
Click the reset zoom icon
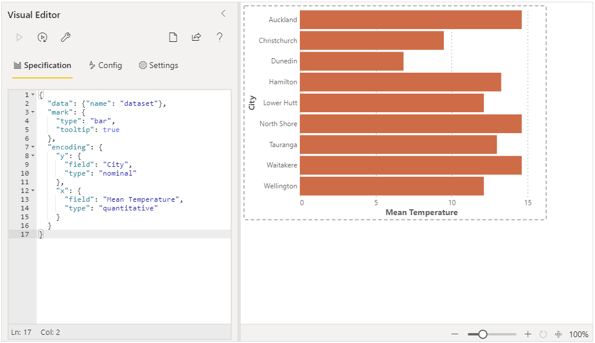coord(543,334)
